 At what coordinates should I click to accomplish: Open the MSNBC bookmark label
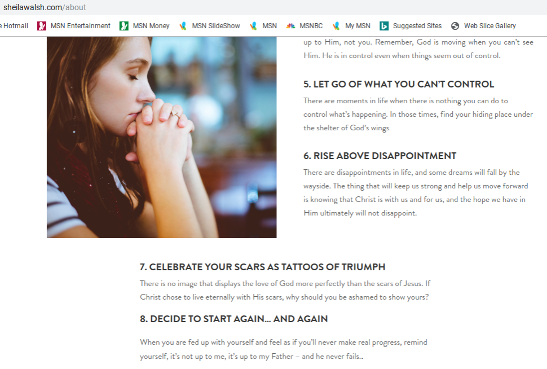311,26
